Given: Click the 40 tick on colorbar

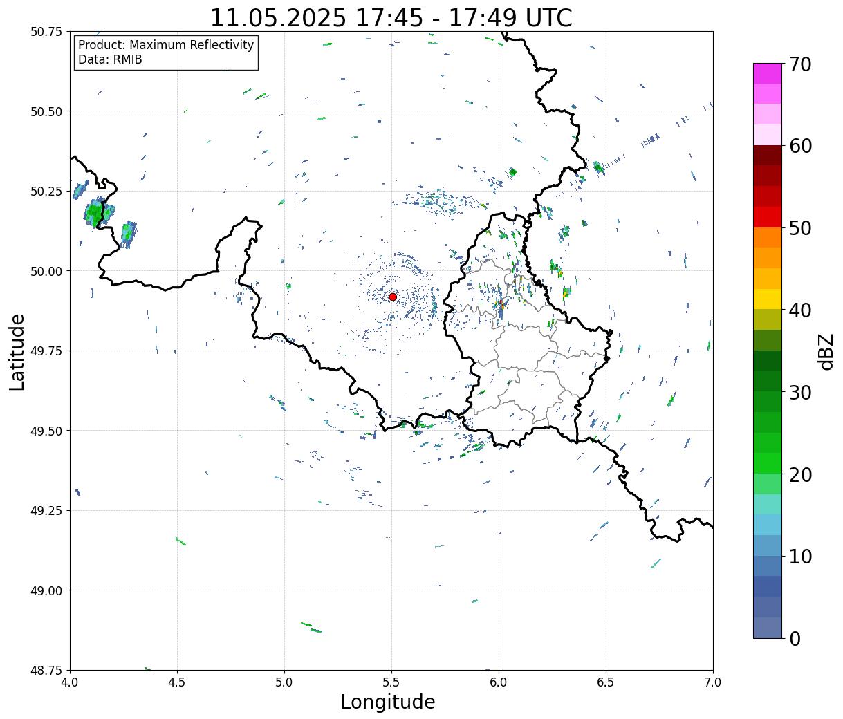Looking at the screenshot, I should (799, 310).
